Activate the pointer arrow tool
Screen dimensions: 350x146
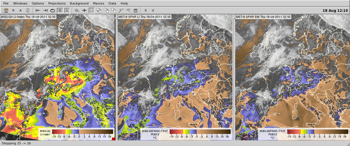click(x=91, y=10)
